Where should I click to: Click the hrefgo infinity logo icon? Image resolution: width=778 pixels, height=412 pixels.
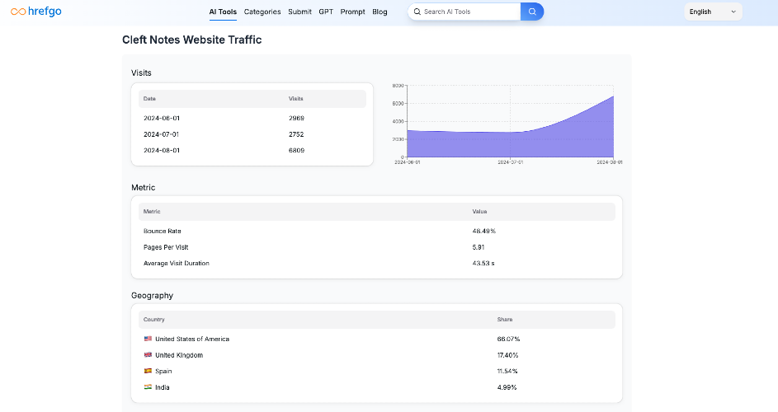(x=18, y=12)
